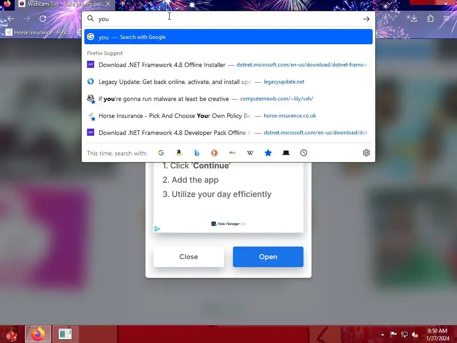Open a new tab with plus button
The width and height of the screenshot is (457, 343).
click(123, 4)
